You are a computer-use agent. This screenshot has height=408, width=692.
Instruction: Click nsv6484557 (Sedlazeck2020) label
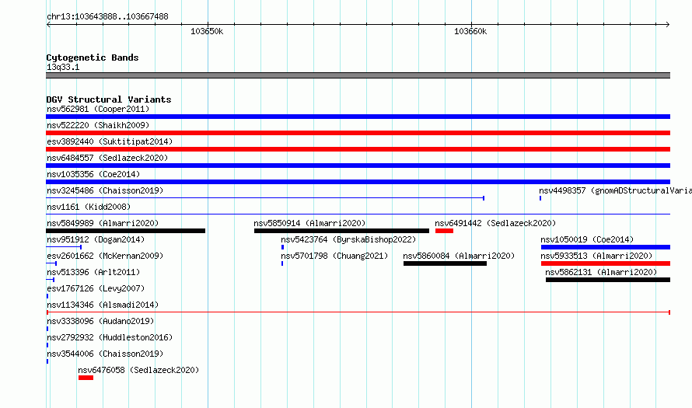107,158
